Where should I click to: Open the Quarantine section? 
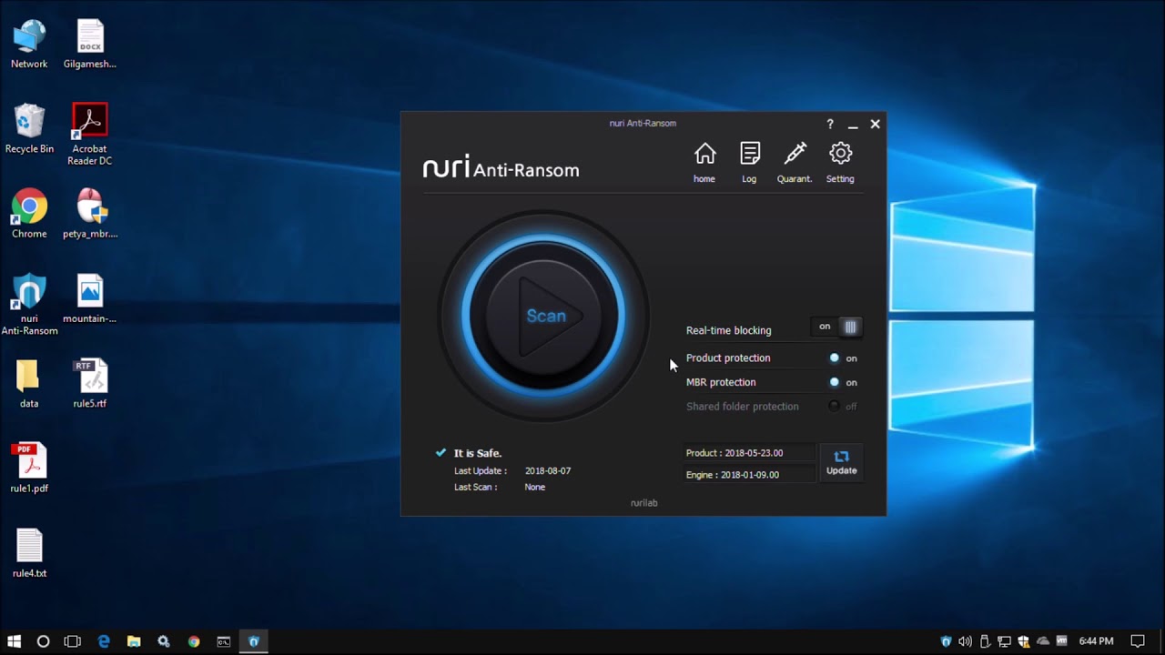[795, 163]
